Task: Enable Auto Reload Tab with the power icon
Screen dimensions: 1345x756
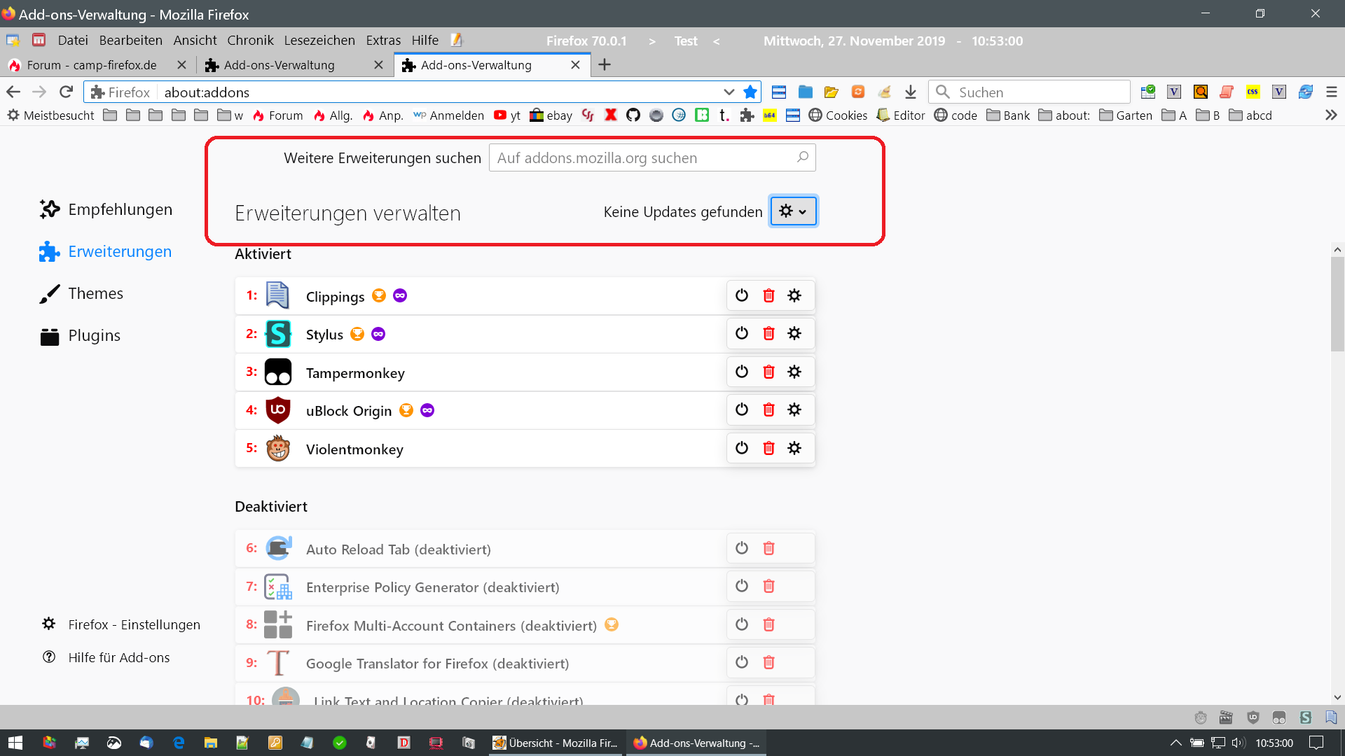Action: coord(742,548)
